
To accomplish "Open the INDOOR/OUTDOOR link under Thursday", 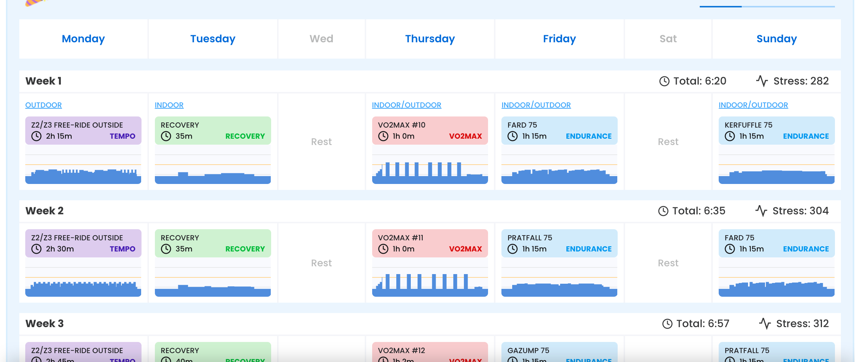I will (x=407, y=105).
